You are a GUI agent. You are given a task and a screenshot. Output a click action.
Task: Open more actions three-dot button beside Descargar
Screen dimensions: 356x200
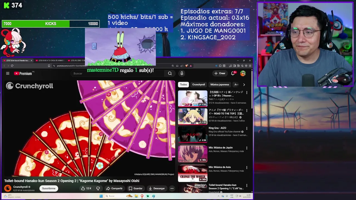click(x=172, y=188)
